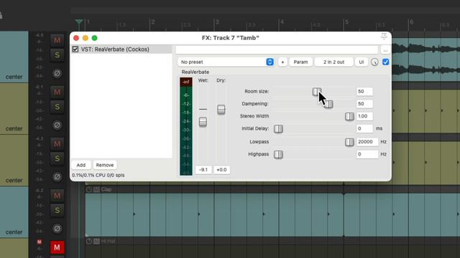Click measure 6 on the timeline ruler

pyautogui.click(x=411, y=22)
